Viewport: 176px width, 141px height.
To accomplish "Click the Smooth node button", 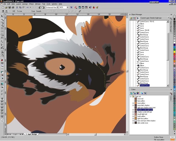I will click(x=39, y=11).
